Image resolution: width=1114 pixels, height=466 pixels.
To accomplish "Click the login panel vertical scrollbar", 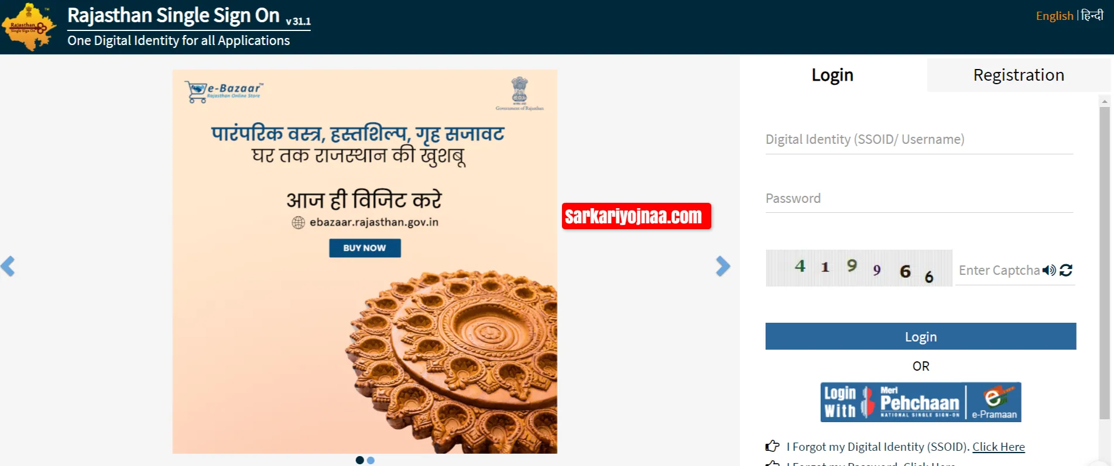I will [1105, 263].
